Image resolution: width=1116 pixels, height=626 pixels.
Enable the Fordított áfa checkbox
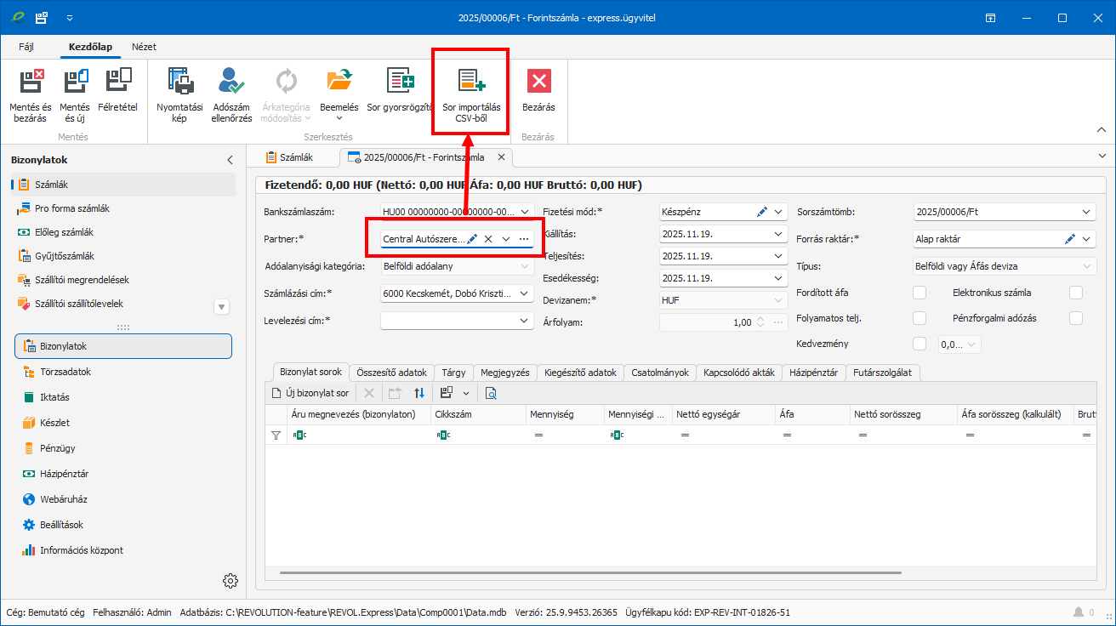click(x=919, y=293)
